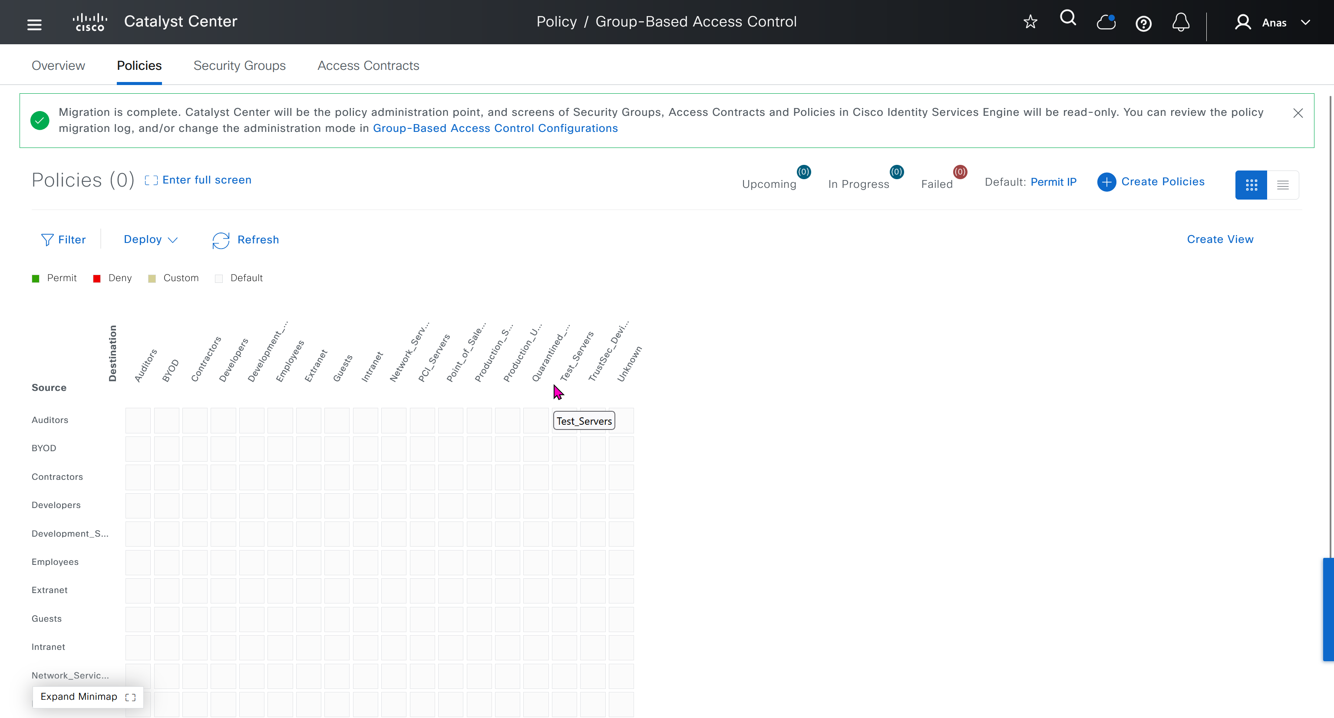Screen dimensions: 1334x718
Task: Open the global search icon
Action: click(1068, 19)
